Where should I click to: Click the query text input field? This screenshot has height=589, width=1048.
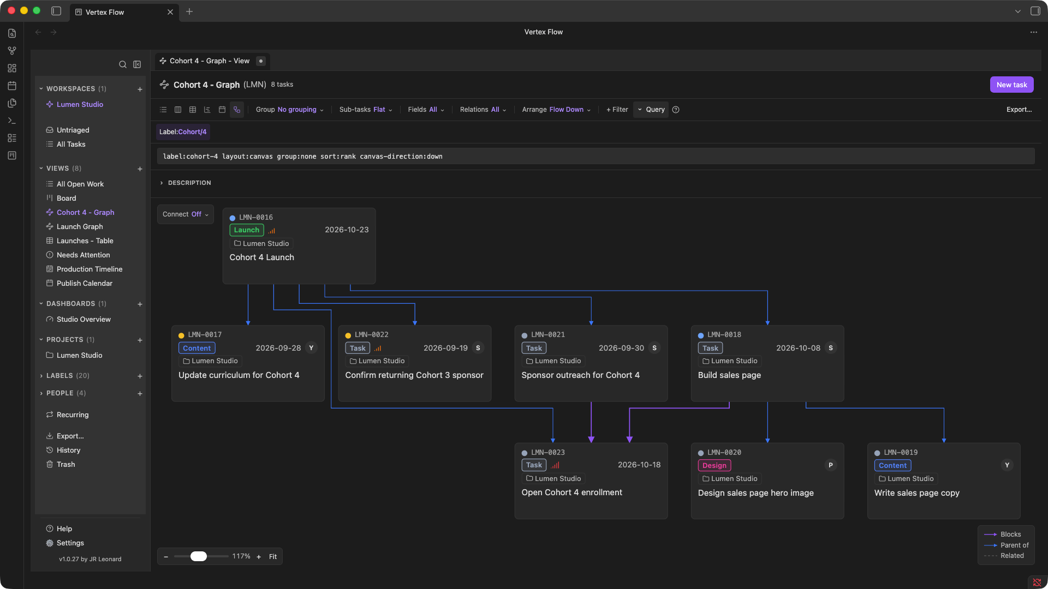[x=596, y=157]
